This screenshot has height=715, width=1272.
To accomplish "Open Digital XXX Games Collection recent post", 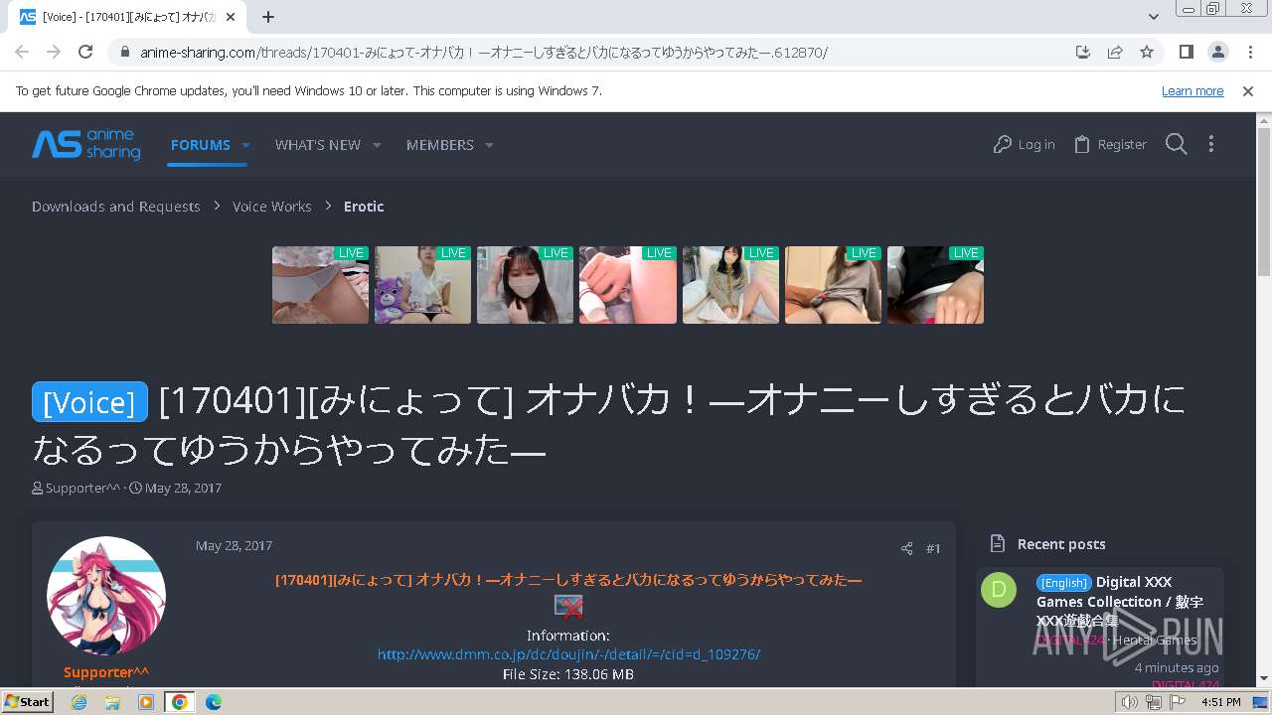I will [x=1120, y=601].
